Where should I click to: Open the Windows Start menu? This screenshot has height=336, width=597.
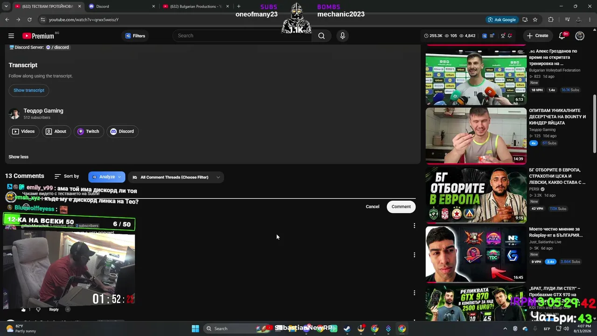[195, 329]
